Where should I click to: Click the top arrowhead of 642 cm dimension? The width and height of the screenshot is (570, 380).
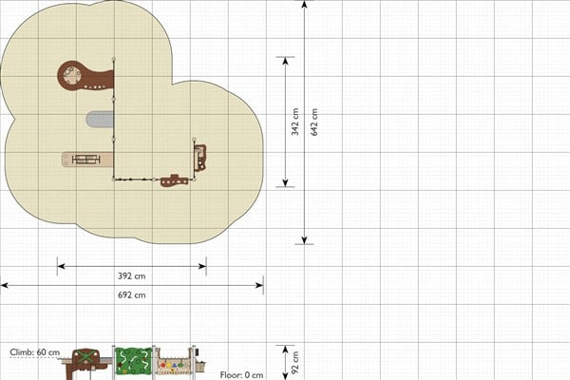[x=305, y=4]
